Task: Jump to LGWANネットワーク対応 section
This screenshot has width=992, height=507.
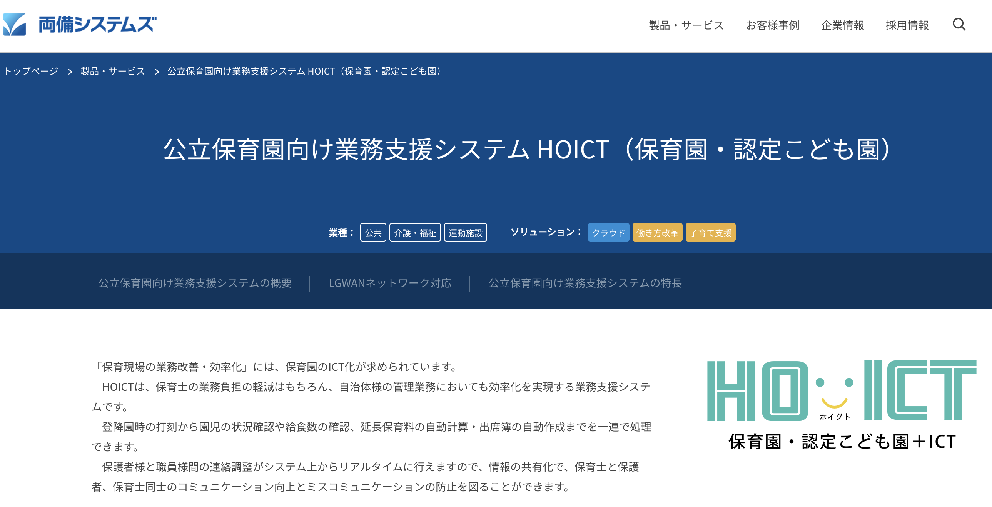Action: (390, 283)
